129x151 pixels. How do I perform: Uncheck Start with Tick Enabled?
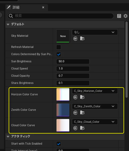pyautogui.click(x=59, y=144)
